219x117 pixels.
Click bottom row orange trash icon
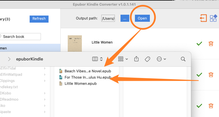click(x=211, y=106)
